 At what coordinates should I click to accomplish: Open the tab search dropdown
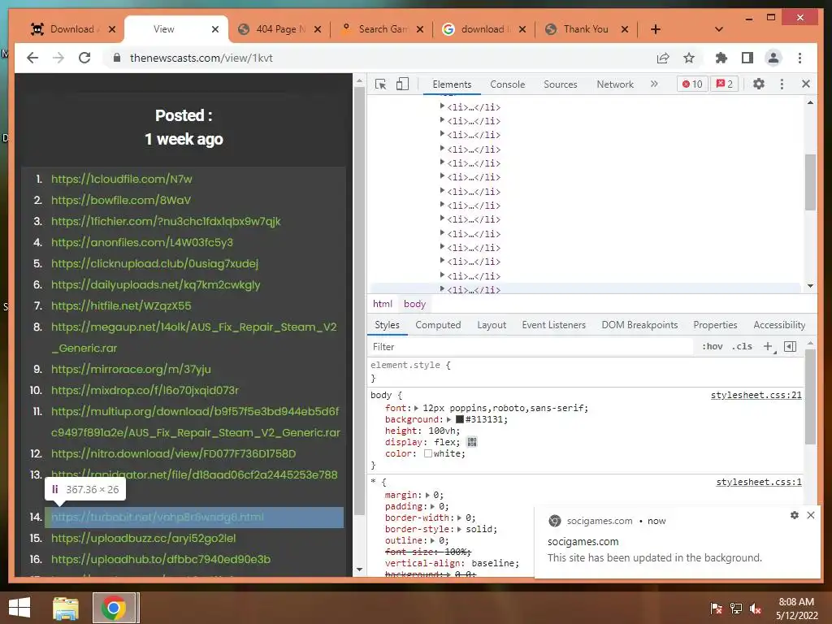(x=719, y=29)
